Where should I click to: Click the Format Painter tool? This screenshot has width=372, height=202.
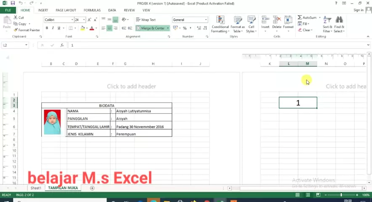click(27, 30)
